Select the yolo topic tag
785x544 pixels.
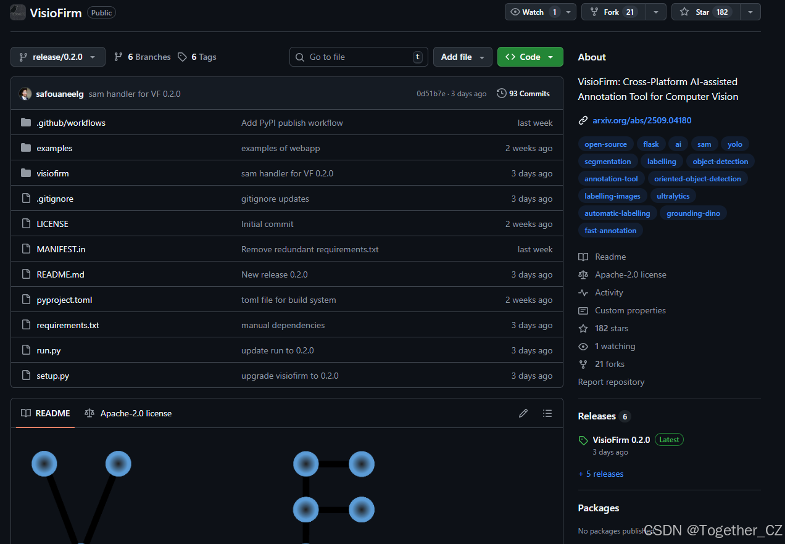pyautogui.click(x=734, y=144)
